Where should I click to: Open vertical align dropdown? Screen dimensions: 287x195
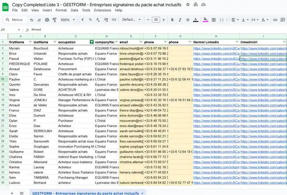click(245, 20)
